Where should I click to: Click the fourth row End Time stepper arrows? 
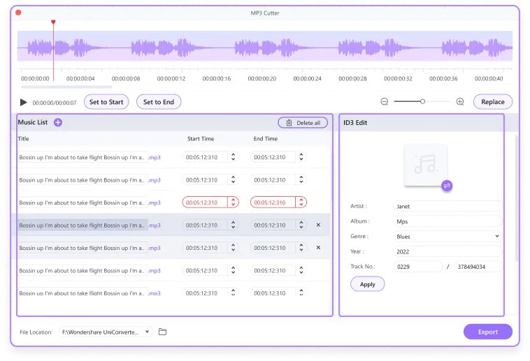point(301,225)
